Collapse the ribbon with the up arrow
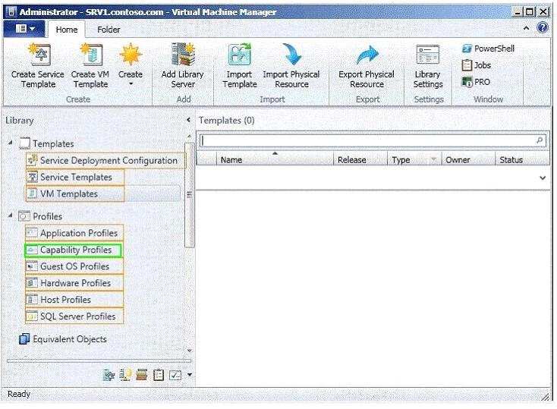Viewport: 557px width, 409px height. click(x=527, y=28)
